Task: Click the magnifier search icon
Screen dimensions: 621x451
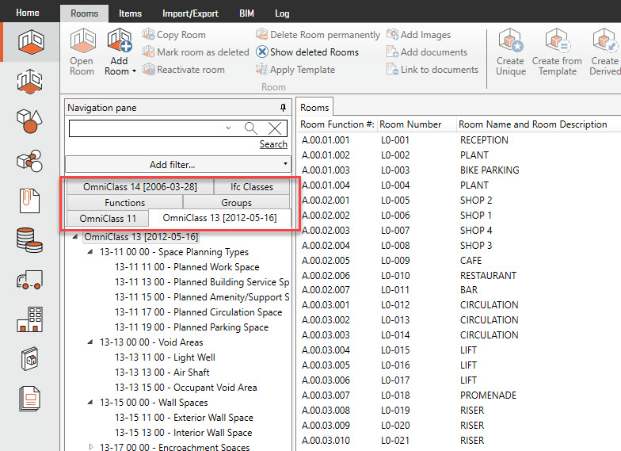Action: [250, 128]
